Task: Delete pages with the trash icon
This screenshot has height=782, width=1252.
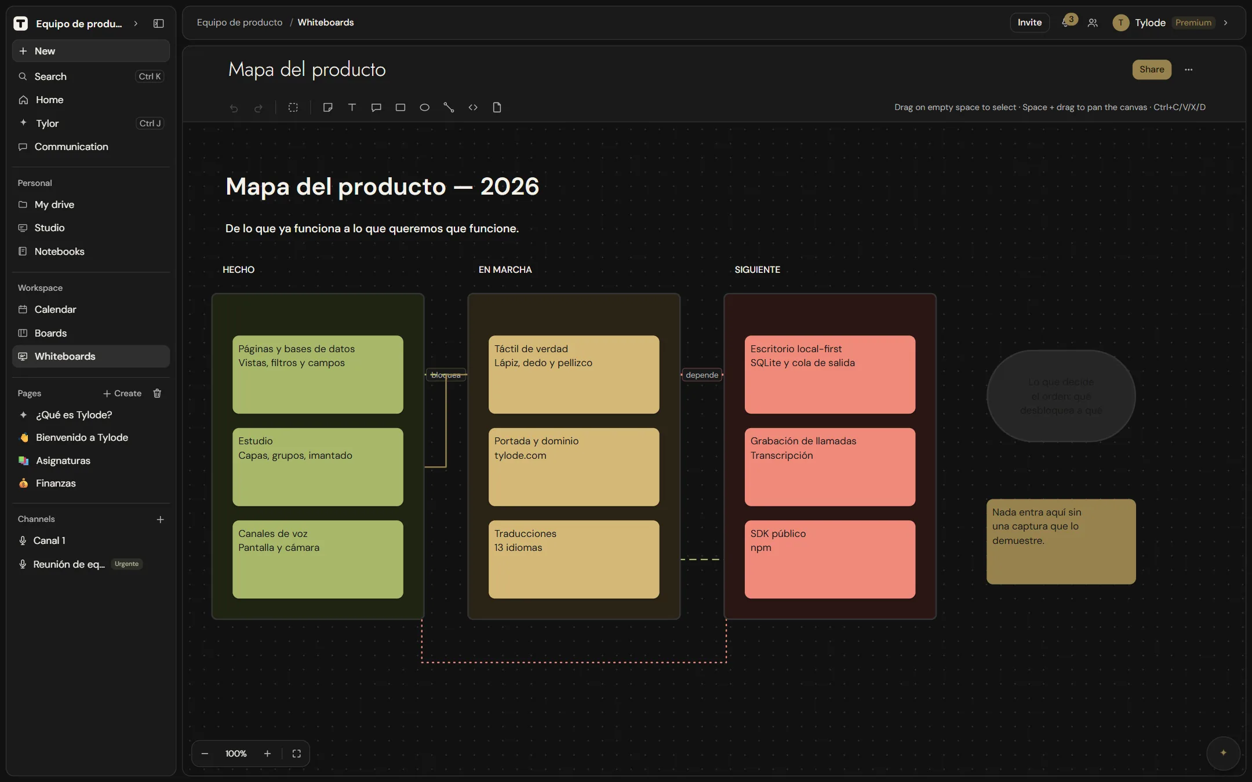Action: (x=157, y=393)
